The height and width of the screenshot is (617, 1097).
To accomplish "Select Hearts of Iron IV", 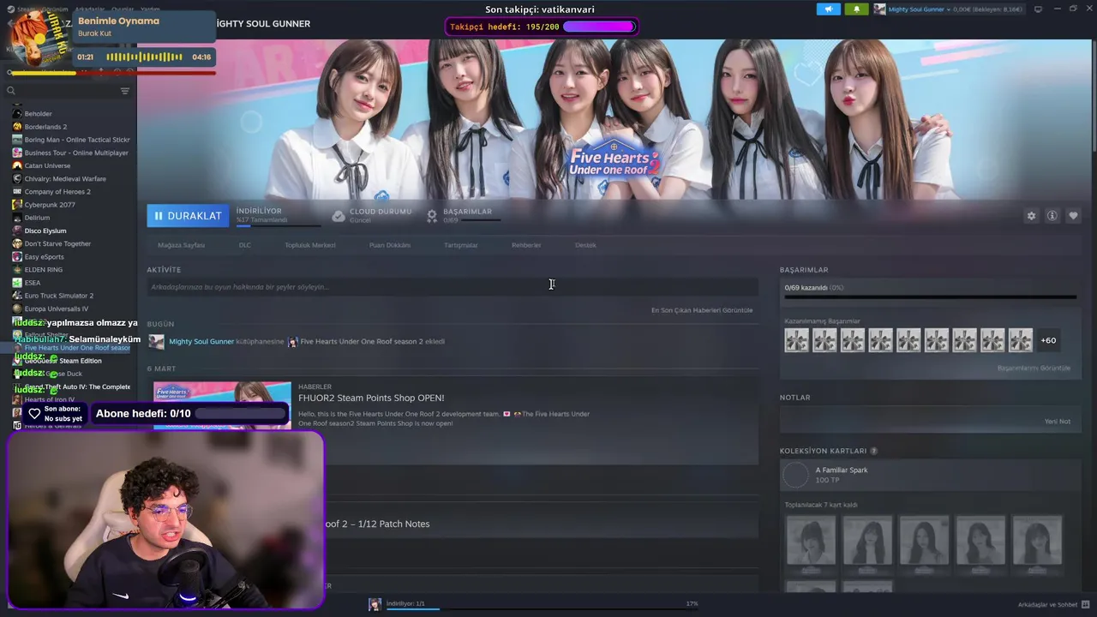I will coord(49,399).
